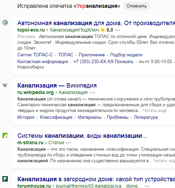Screen dimensions: 175x188
Task: Click the m-strana.ru green favicon
Action: click(5, 135)
